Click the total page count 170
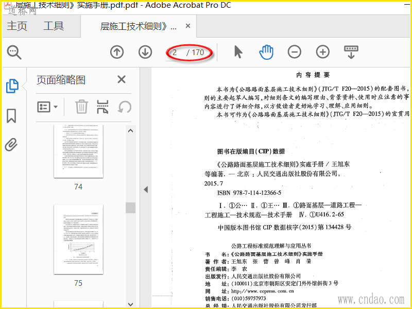Viewport: 412px width, 309px height. (x=198, y=53)
